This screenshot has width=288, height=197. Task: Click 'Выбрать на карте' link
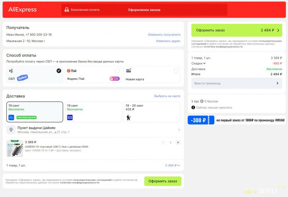point(167,96)
